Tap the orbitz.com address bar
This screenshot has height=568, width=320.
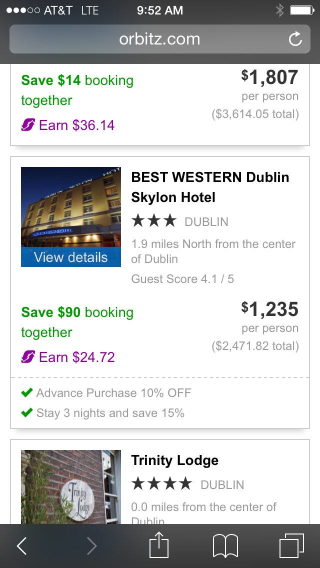[x=159, y=39]
